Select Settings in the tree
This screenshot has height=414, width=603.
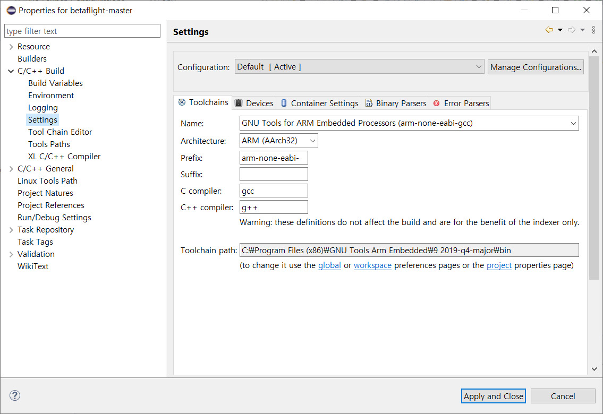tap(43, 120)
